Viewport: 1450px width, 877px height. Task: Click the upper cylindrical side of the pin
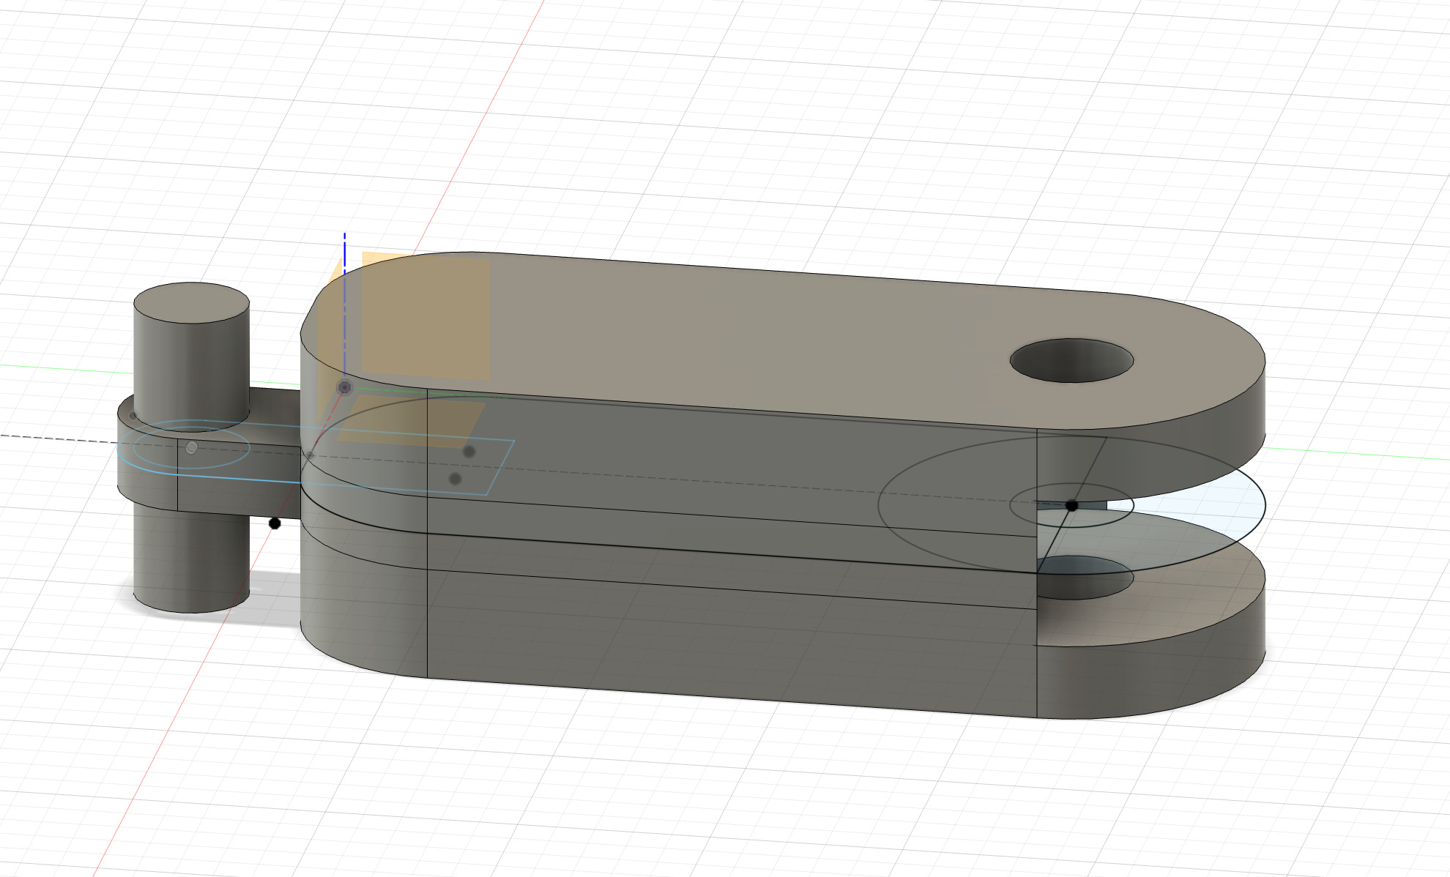190,366
